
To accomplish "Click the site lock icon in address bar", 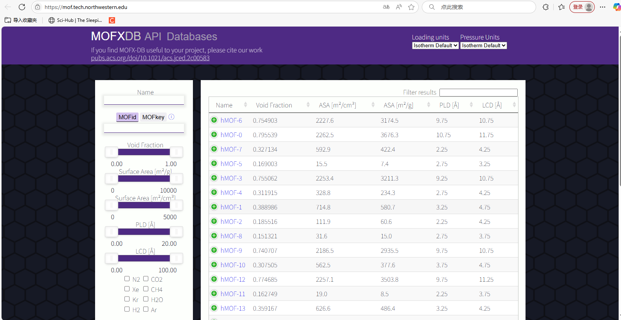I will [38, 7].
